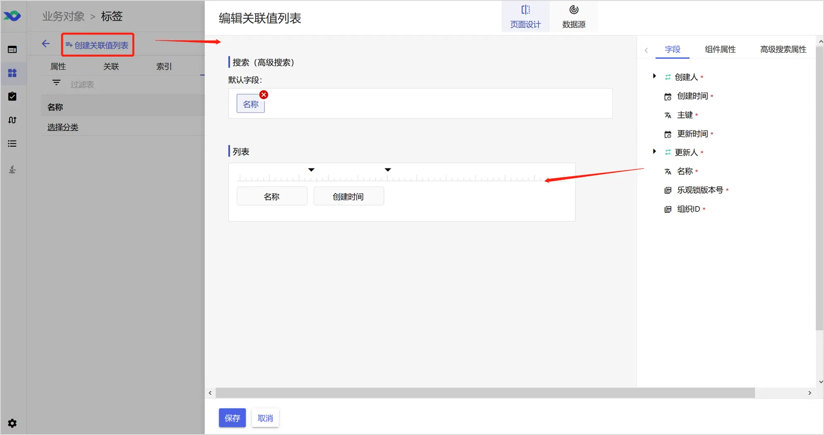The width and height of the screenshot is (824, 435).
Task: Expand the 创建人 field node
Action: (654, 76)
